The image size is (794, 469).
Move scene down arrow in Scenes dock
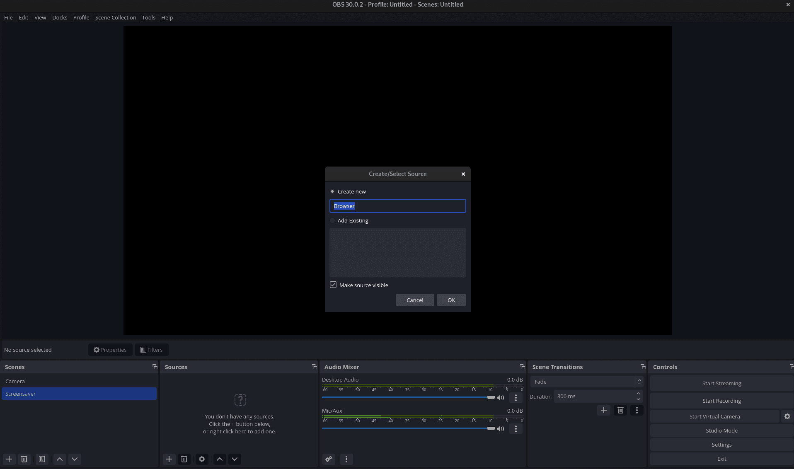click(x=75, y=459)
